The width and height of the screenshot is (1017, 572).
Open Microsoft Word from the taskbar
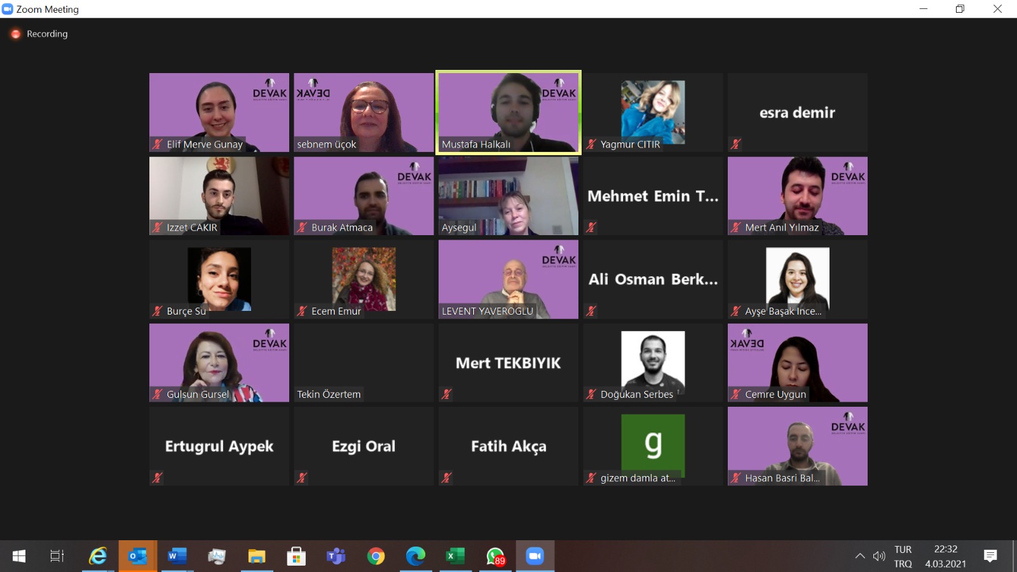[x=177, y=557]
